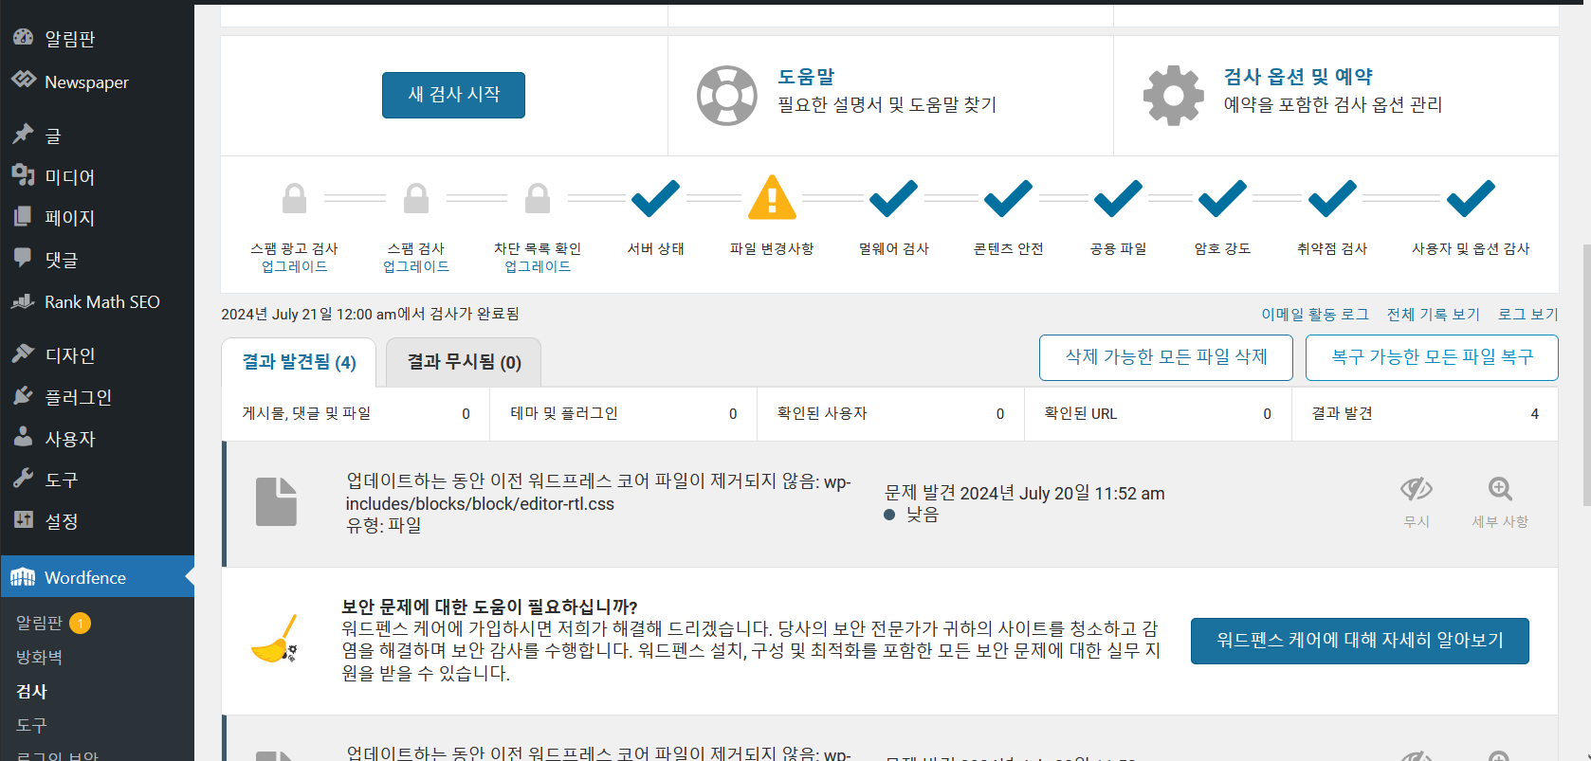The image size is (1591, 761).
Task: Click the pushpin icon next to 글
Action: coord(24,135)
